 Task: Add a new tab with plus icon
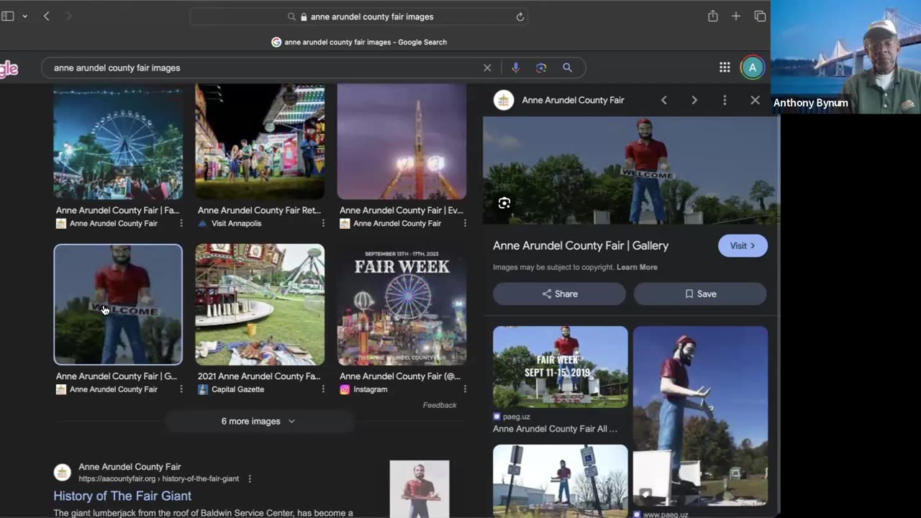coord(735,16)
